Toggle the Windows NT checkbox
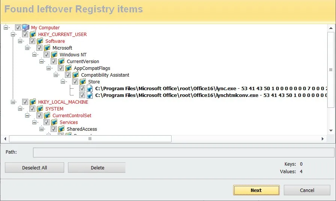Viewport: 336px width, 201px height. click(47, 54)
